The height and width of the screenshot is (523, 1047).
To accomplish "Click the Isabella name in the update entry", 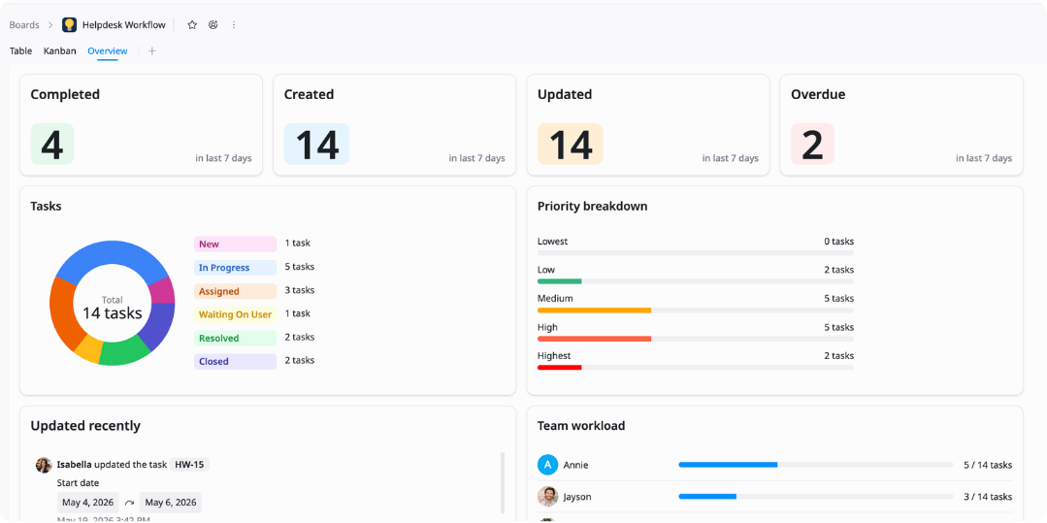I will (x=74, y=464).
